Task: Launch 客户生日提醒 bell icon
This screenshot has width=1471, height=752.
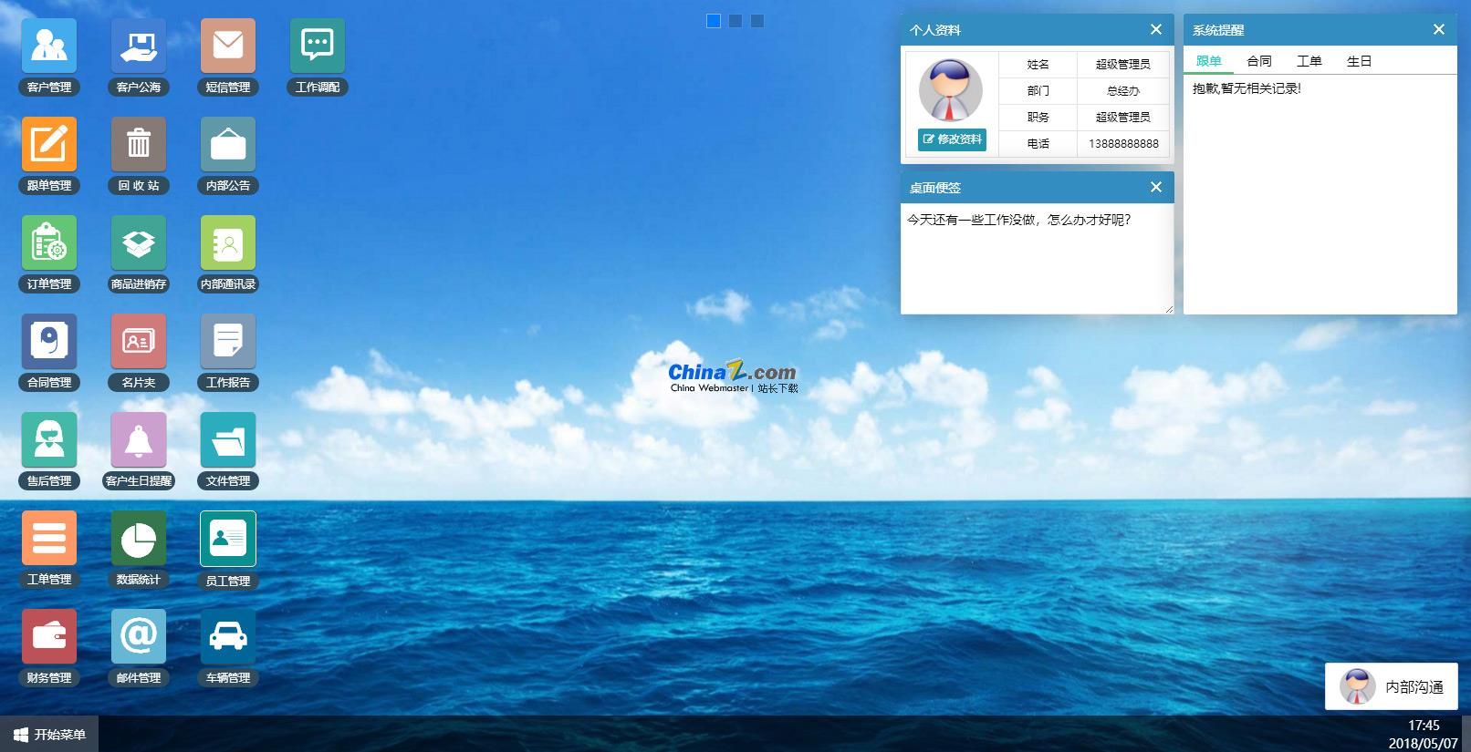Action: pyautogui.click(x=139, y=440)
